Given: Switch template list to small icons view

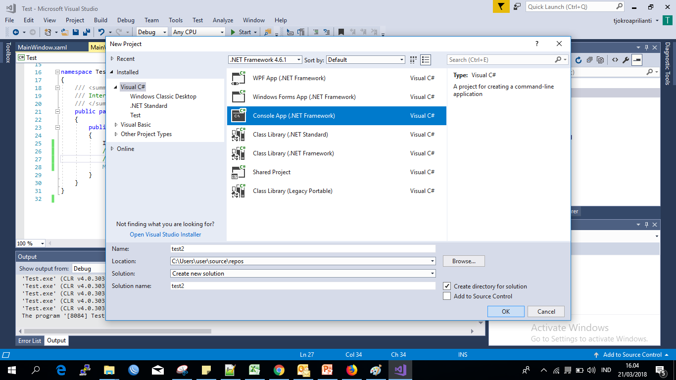Looking at the screenshot, I should coord(413,59).
